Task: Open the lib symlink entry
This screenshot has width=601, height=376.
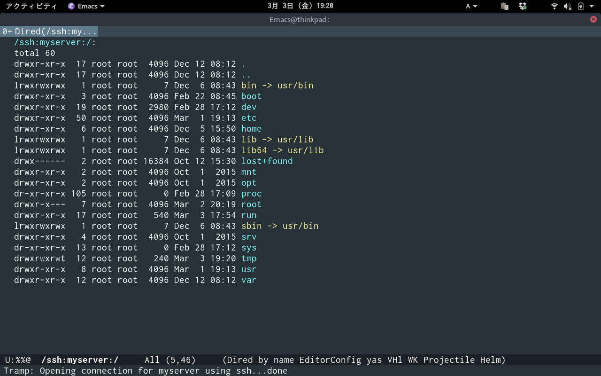Action: point(277,140)
